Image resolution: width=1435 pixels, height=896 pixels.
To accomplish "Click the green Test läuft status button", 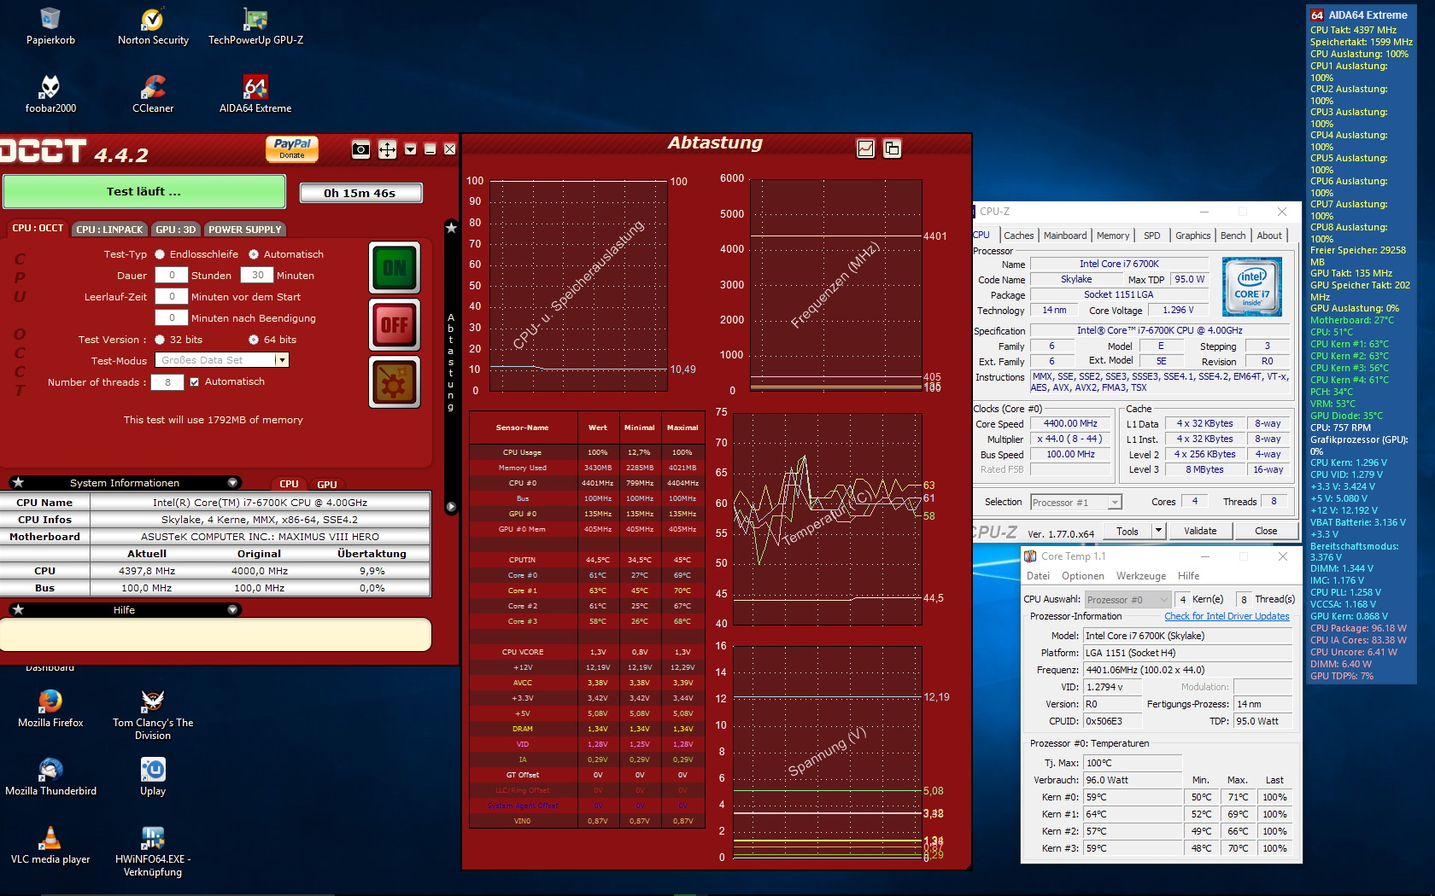I will pyautogui.click(x=144, y=192).
